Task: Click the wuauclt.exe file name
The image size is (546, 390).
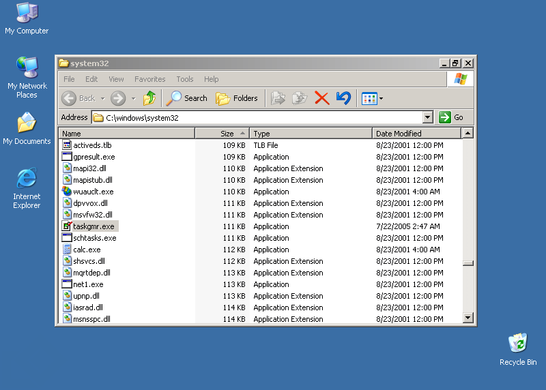Action: 94,192
